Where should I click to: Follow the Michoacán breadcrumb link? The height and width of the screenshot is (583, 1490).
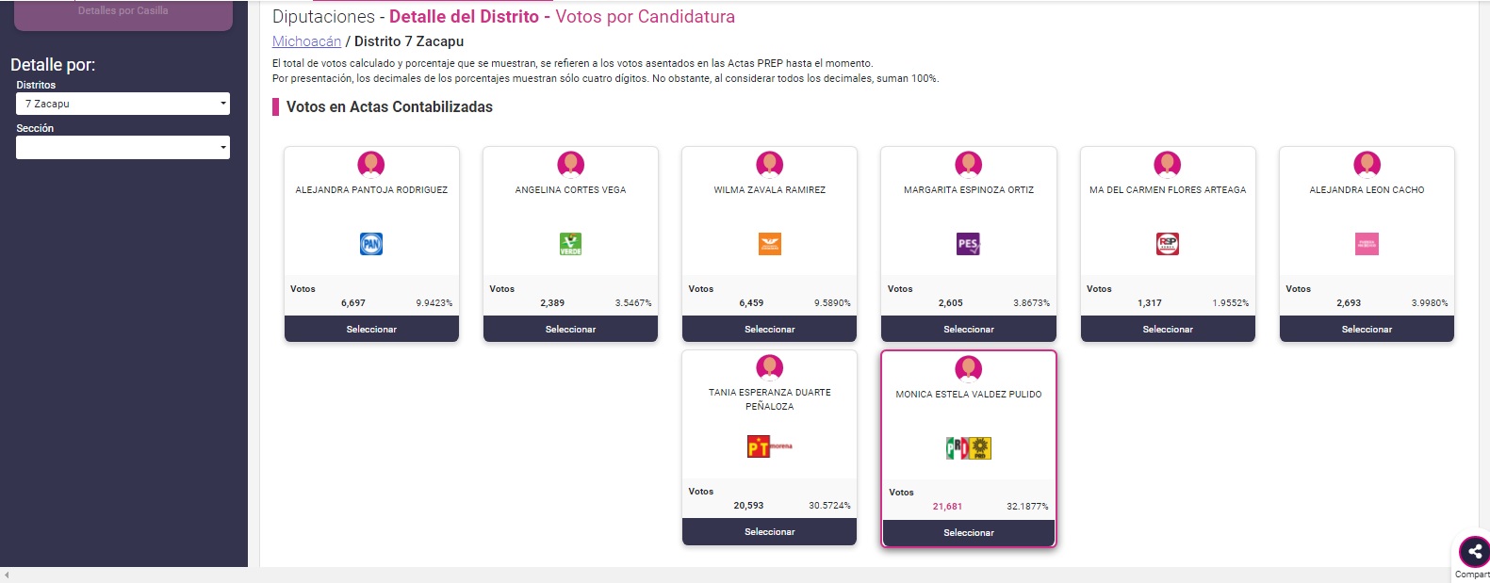click(x=306, y=41)
